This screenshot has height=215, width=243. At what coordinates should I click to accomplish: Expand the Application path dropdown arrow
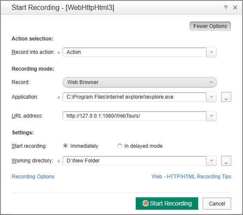212,97
